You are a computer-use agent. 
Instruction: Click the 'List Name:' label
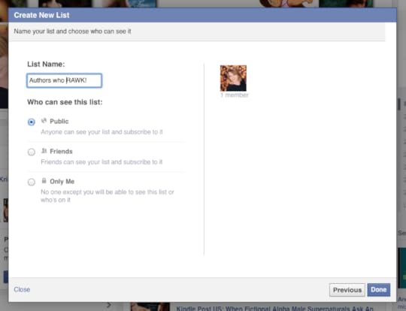point(46,64)
